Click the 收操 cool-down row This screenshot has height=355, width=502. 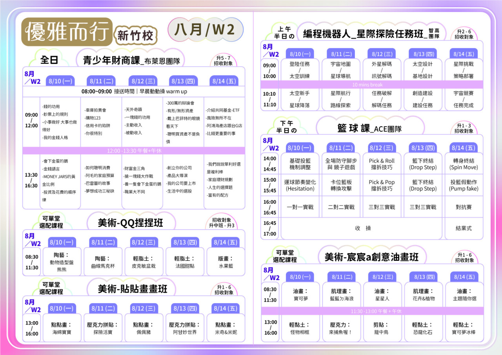pos(362,228)
